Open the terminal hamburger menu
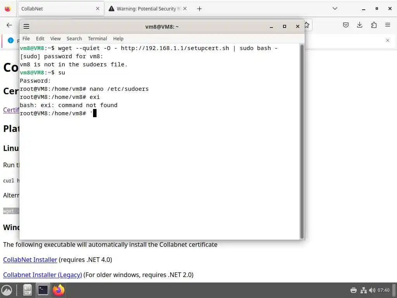This screenshot has height=298, width=397. tap(26, 26)
